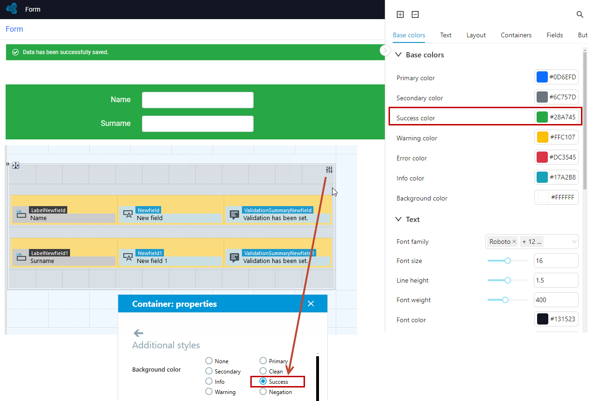Image resolution: width=595 pixels, height=401 pixels.
Task: Select the Newfield text field icon
Action: point(128,214)
